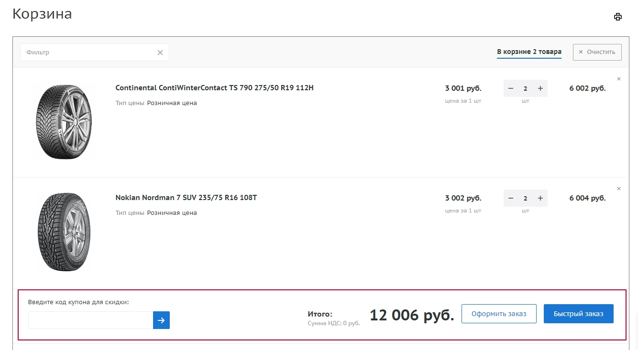Click the Быстрый заказ button

pos(579,314)
